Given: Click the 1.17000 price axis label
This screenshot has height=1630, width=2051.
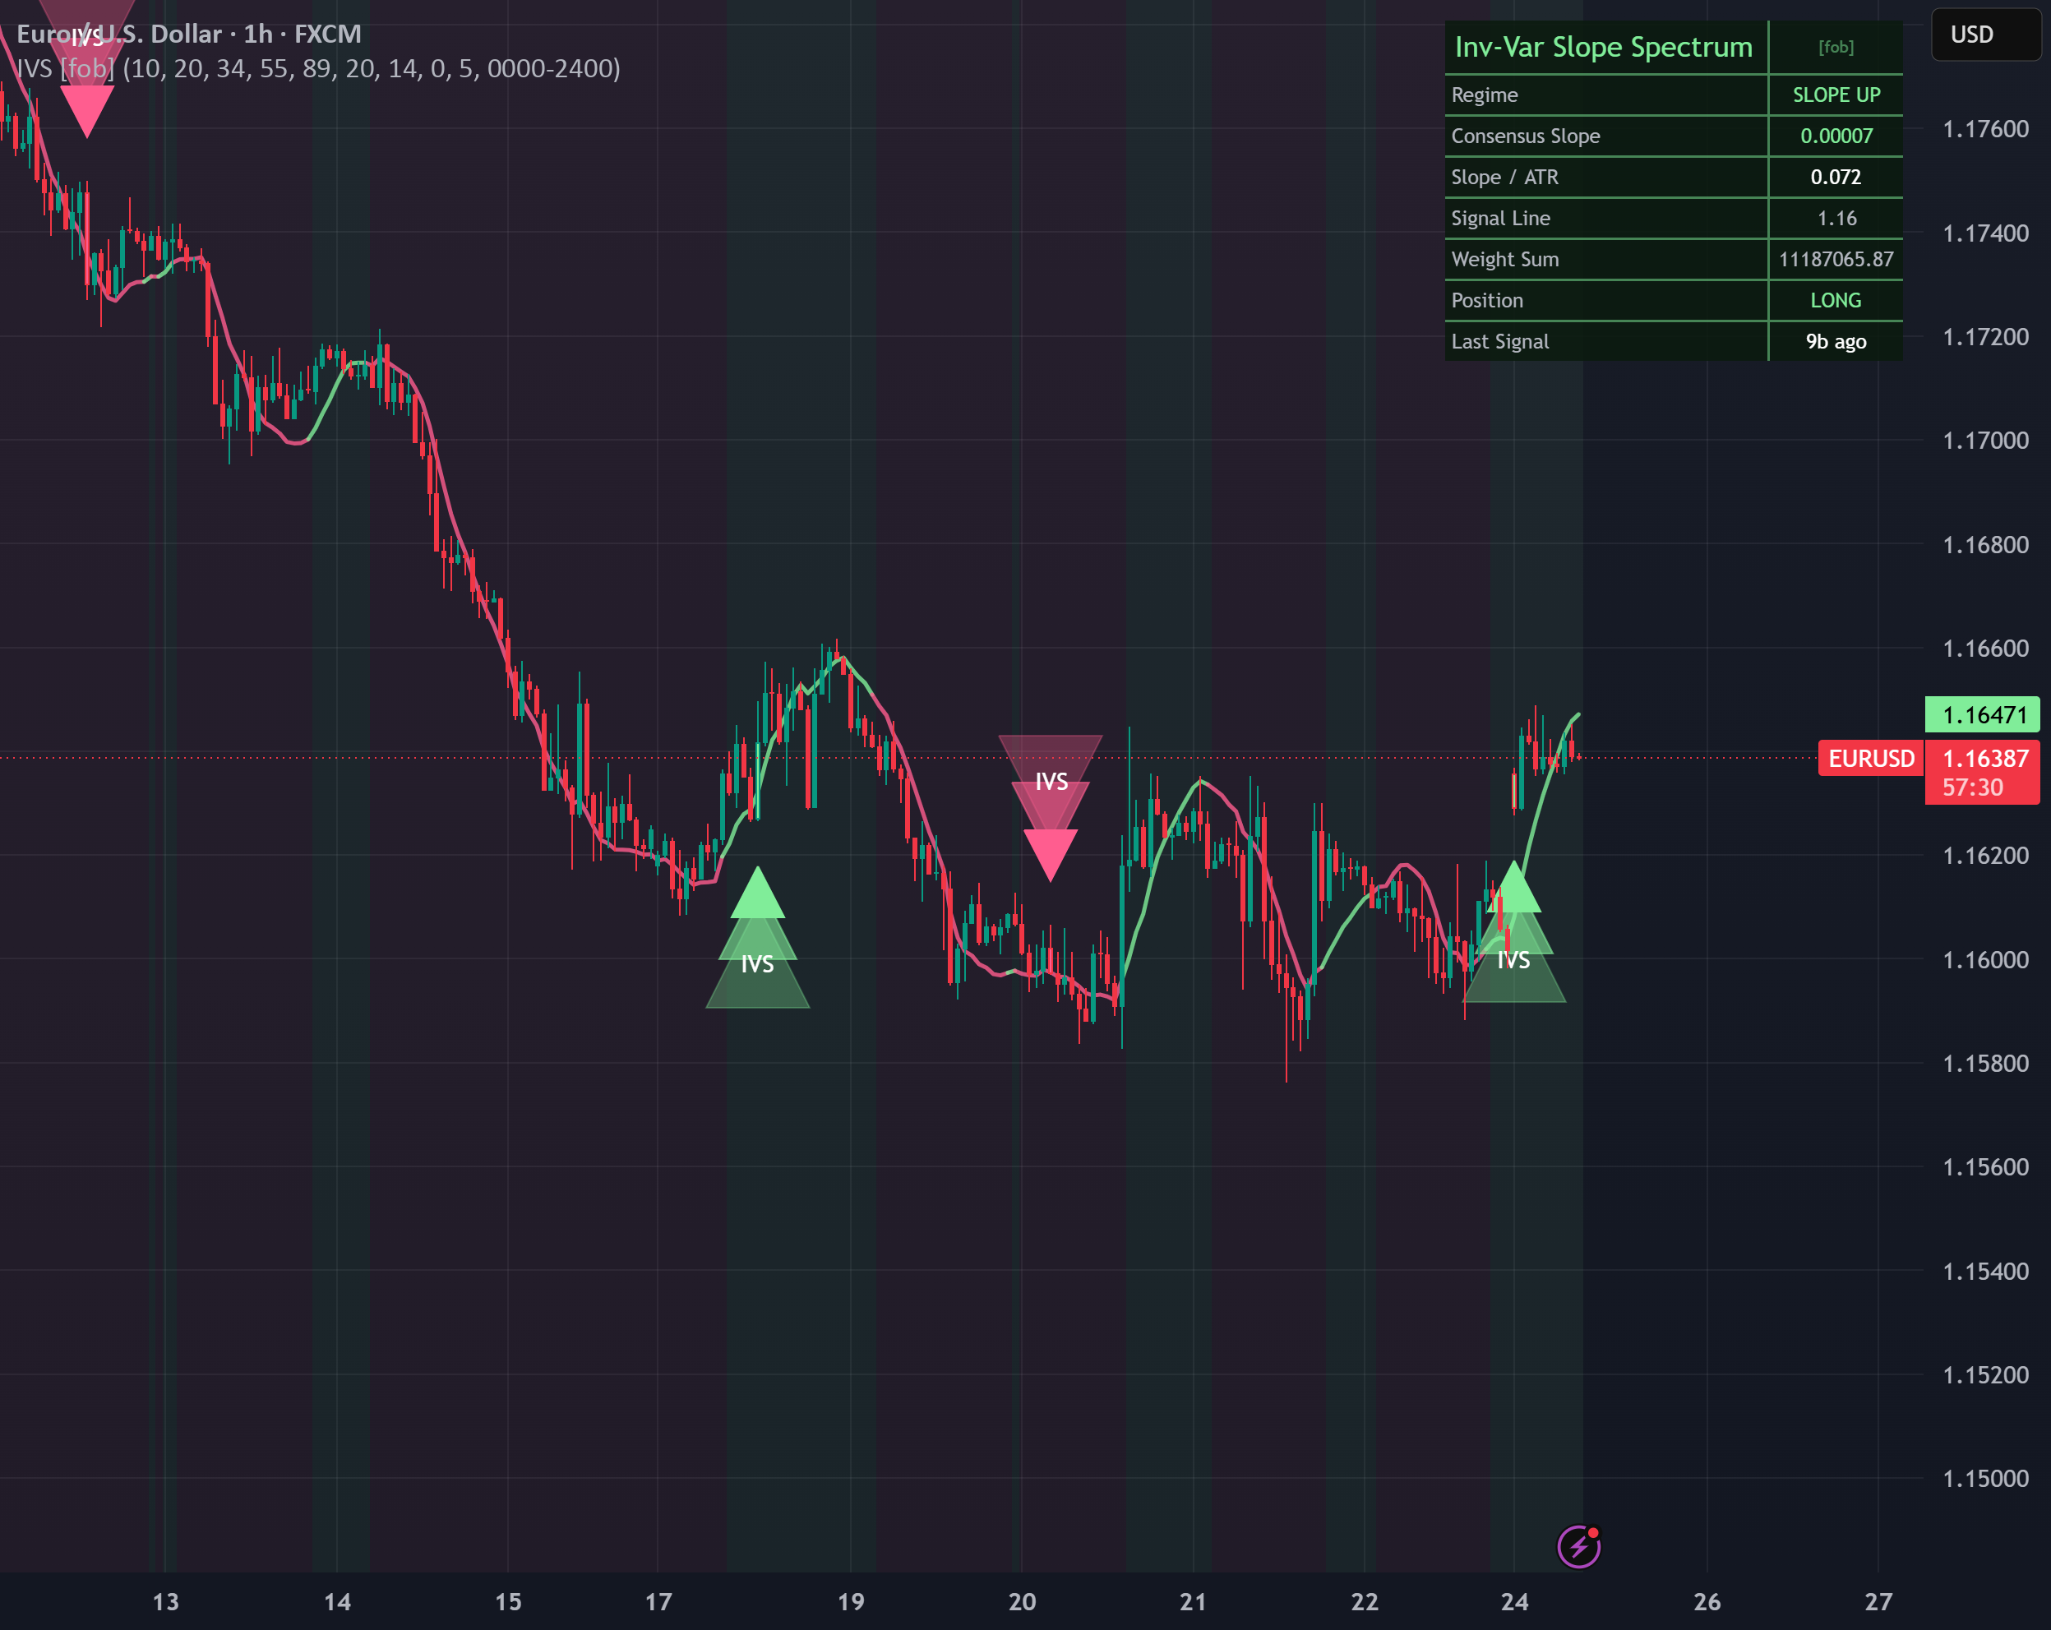Looking at the screenshot, I should point(1985,441).
